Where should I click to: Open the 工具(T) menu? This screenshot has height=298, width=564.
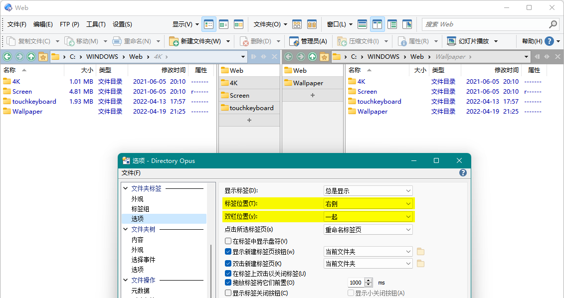pyautogui.click(x=96, y=24)
